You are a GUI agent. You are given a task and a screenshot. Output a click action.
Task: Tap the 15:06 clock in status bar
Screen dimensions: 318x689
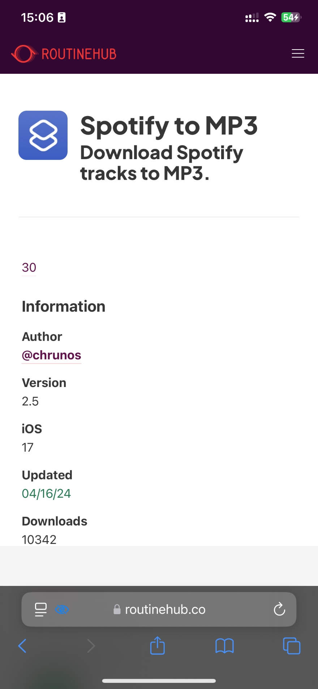click(x=37, y=17)
